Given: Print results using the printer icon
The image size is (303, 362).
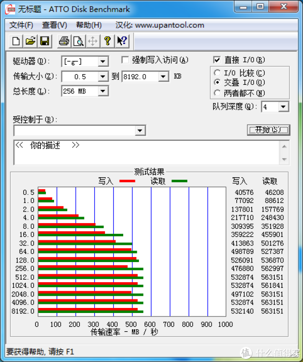Looking at the screenshot, I should [x=64, y=41].
